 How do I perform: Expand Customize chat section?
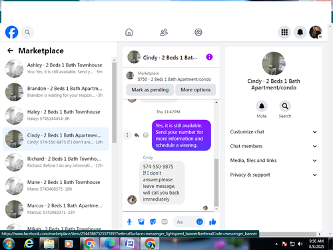(274, 132)
